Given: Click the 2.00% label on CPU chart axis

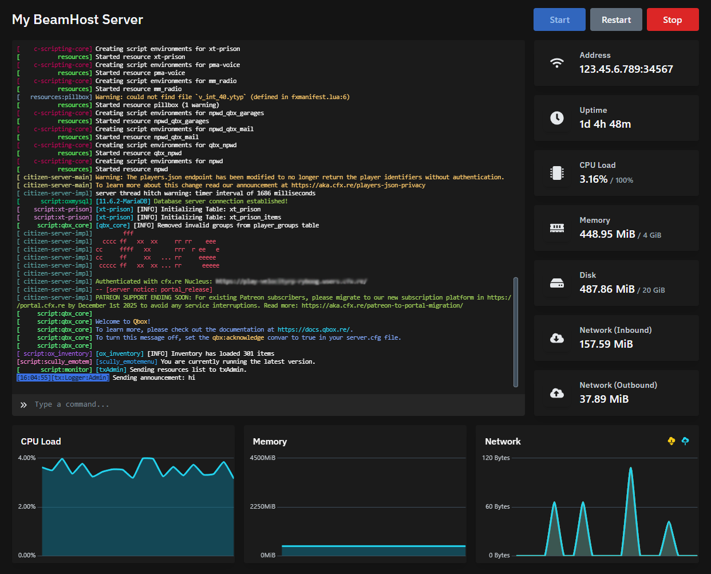Looking at the screenshot, I should [x=27, y=506].
